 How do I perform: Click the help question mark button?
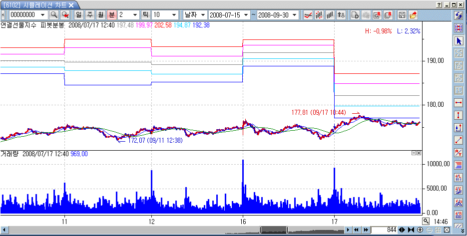[439, 4]
